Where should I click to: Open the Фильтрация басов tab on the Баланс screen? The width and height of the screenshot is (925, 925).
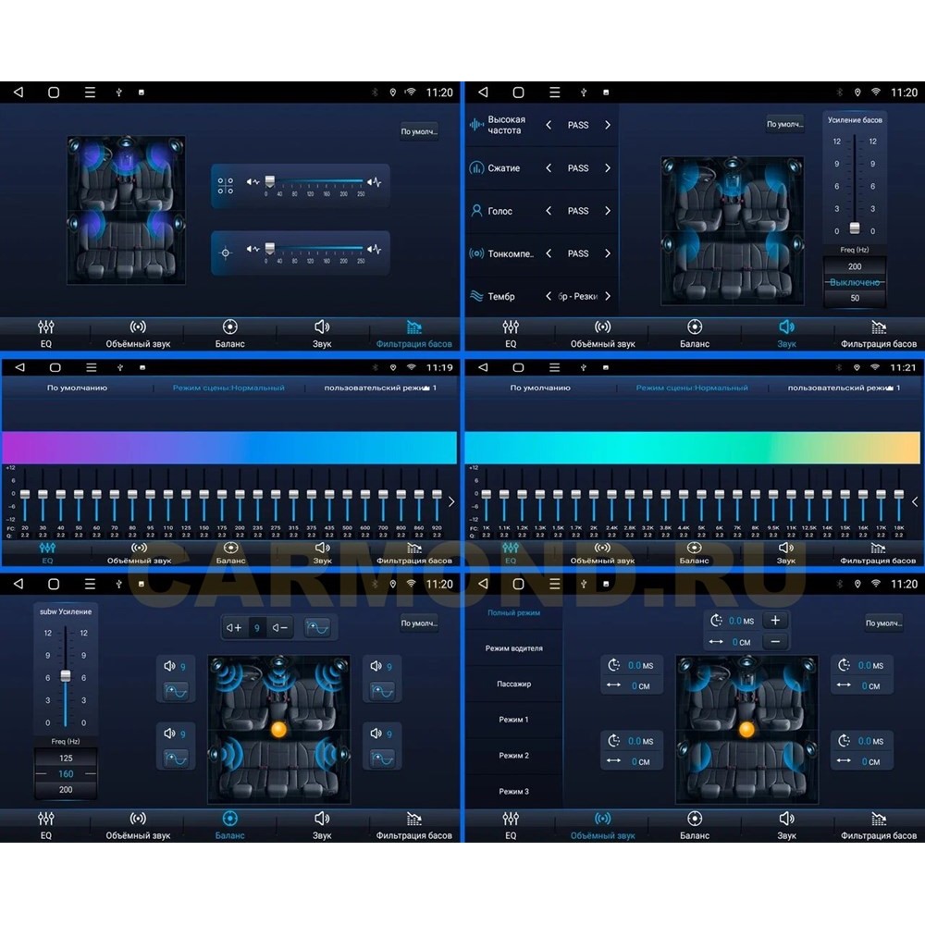pyautogui.click(x=414, y=825)
